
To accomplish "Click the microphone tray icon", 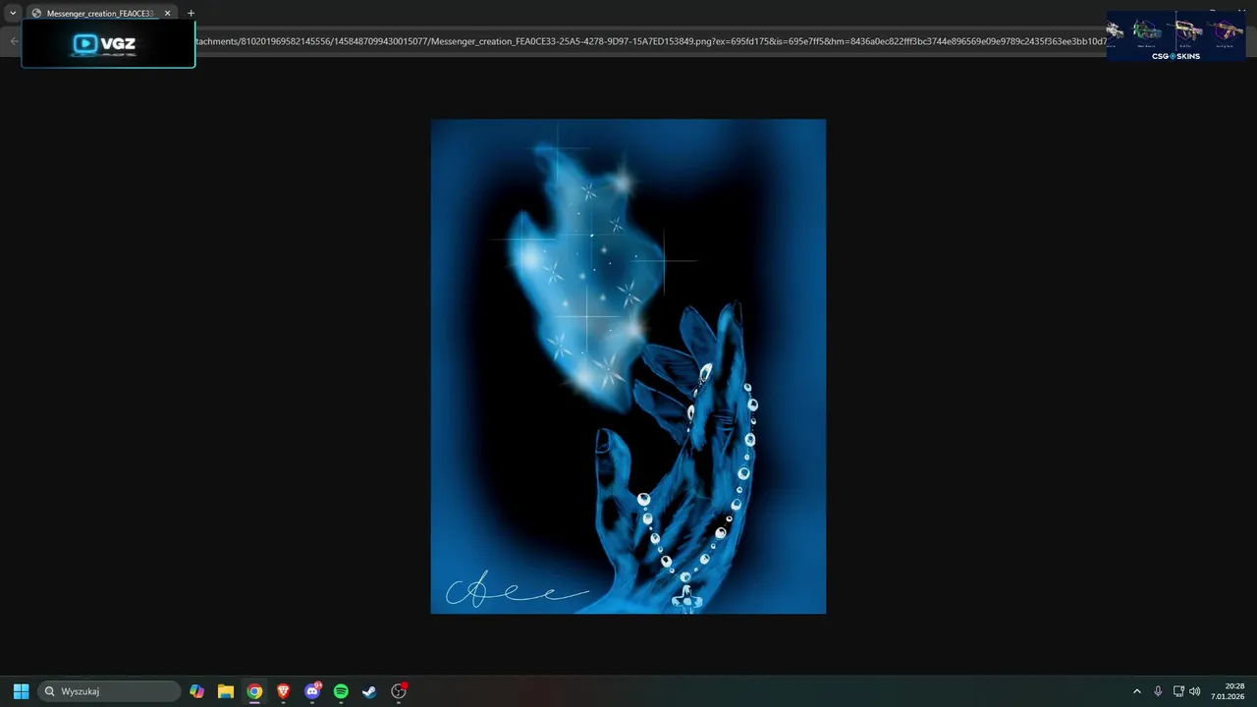I will 1158,691.
